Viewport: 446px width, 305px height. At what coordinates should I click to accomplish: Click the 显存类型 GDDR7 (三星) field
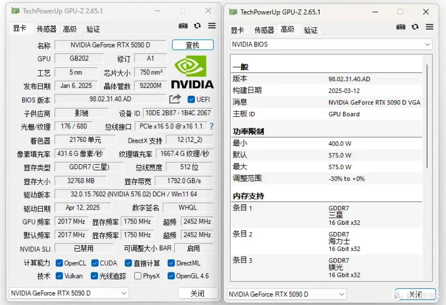(x=89, y=167)
